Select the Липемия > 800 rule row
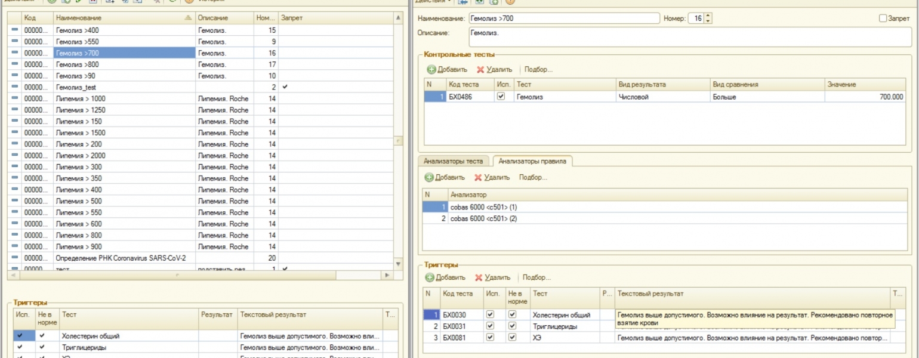This screenshot has height=358, width=919. [200, 235]
